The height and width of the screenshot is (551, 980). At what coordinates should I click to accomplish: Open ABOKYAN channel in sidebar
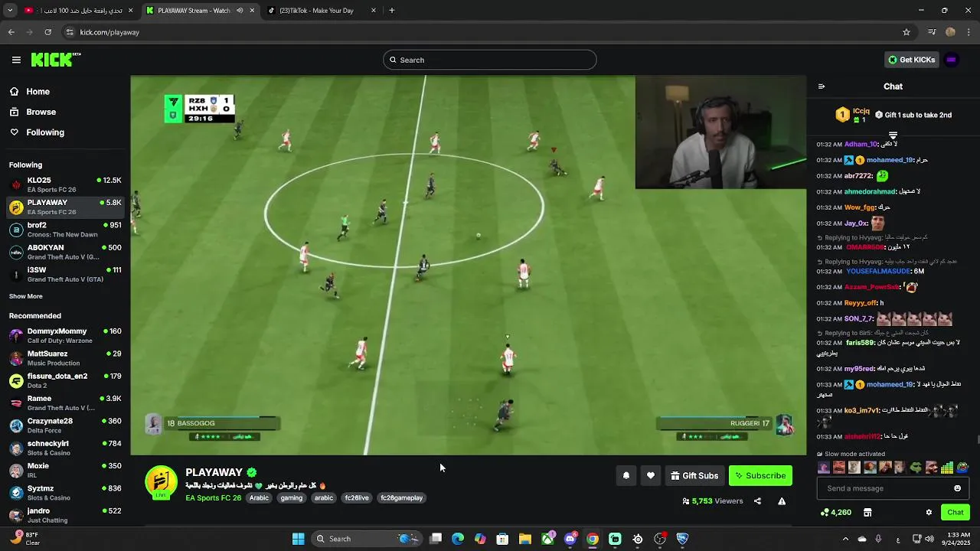[x=65, y=253]
